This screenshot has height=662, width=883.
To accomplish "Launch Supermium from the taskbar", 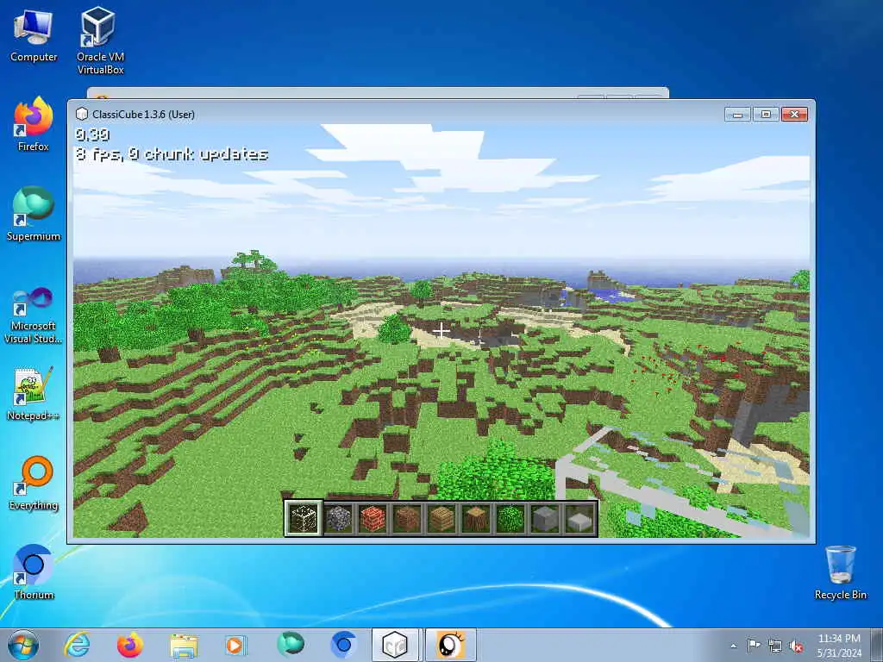I will 291,645.
